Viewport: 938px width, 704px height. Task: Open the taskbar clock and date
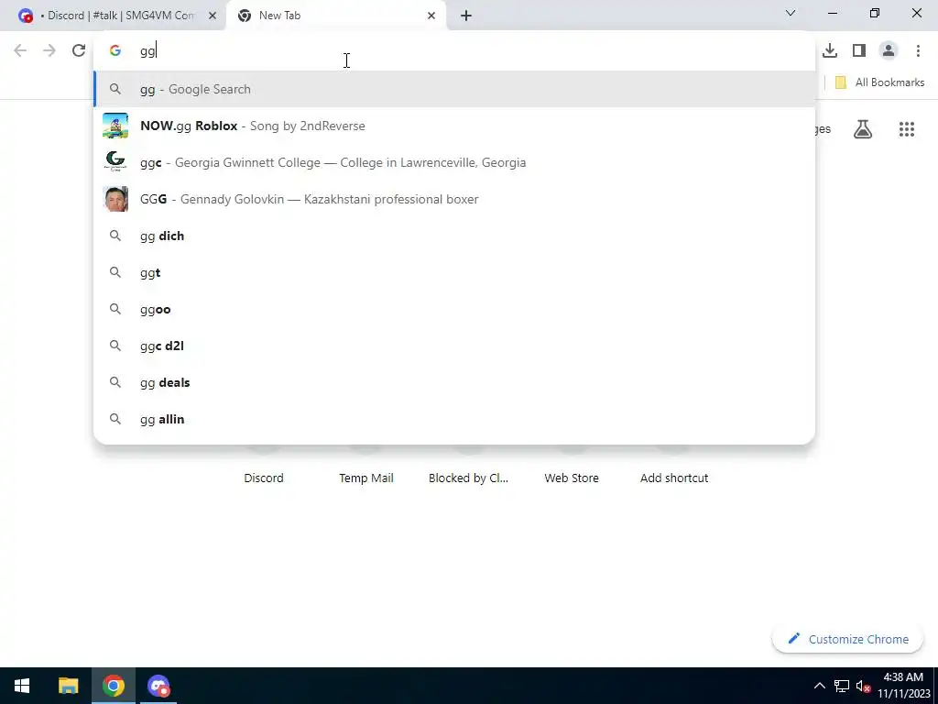click(x=903, y=686)
